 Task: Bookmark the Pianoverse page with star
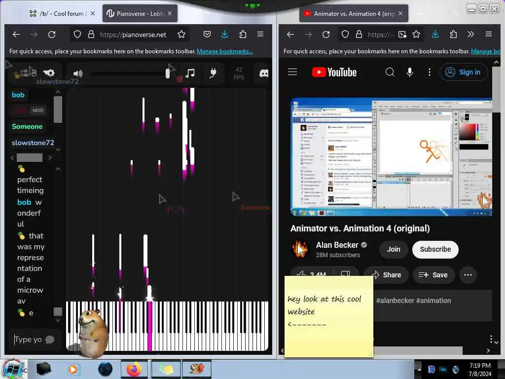181,34
